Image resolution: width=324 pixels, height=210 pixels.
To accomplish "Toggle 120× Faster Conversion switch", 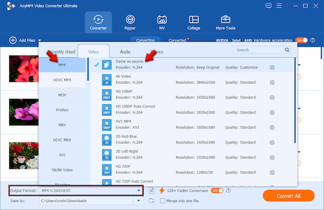I will (x=217, y=191).
